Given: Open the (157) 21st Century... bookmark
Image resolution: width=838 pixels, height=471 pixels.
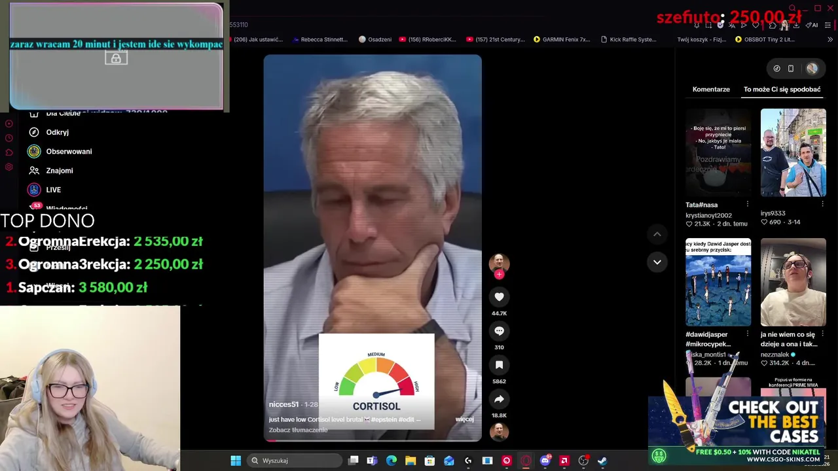Looking at the screenshot, I should 496,39.
